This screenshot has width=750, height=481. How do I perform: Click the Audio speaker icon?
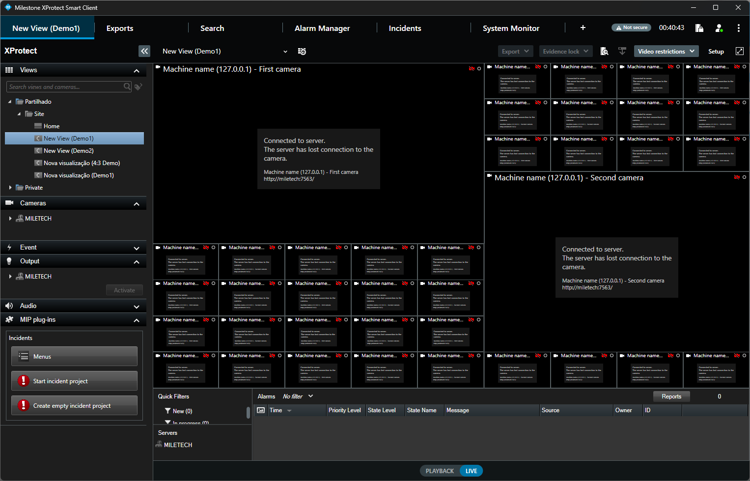click(9, 306)
